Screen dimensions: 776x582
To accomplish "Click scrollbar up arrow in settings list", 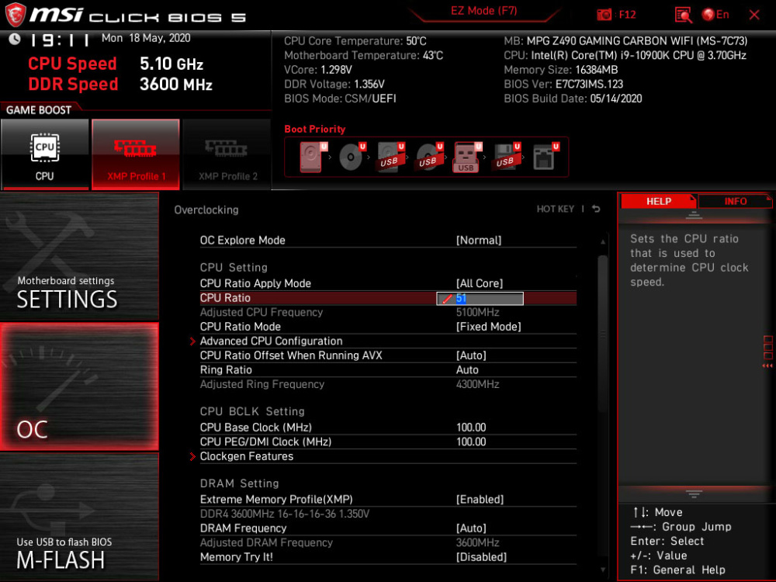I will [602, 242].
